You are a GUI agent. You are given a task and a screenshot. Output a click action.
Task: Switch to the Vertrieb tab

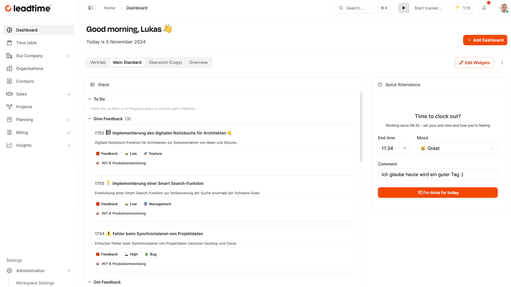(x=98, y=63)
